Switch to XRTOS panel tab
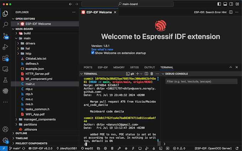 (134, 68)
